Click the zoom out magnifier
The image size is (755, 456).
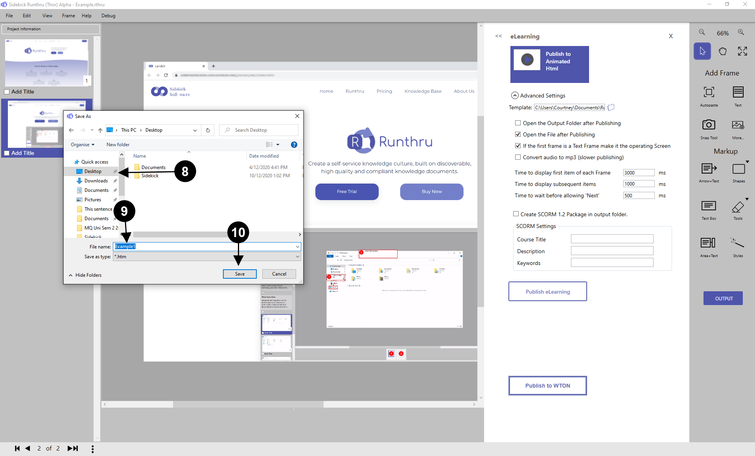pyautogui.click(x=702, y=33)
